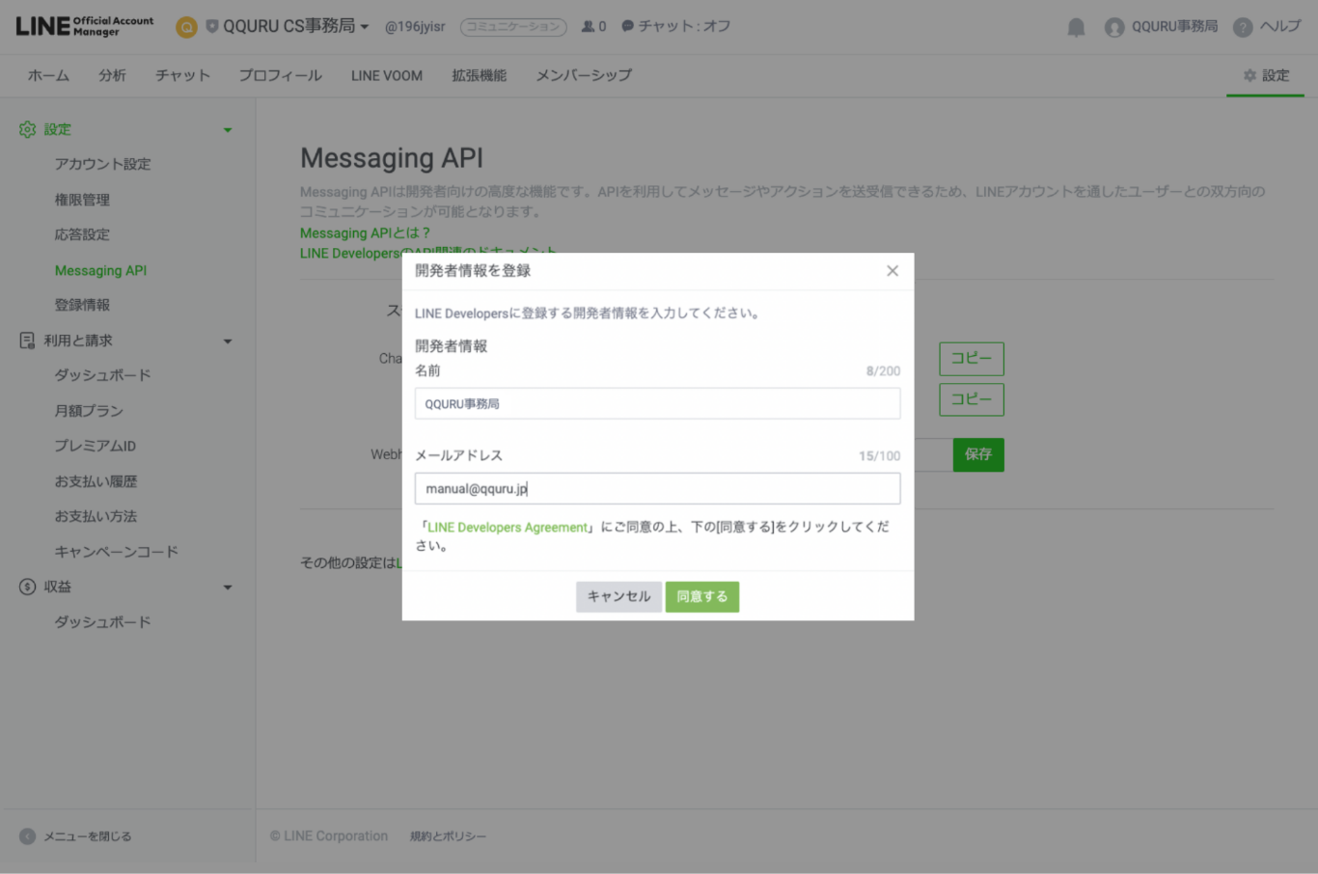Collapse the 利用と請求 sidebar section

click(x=228, y=341)
